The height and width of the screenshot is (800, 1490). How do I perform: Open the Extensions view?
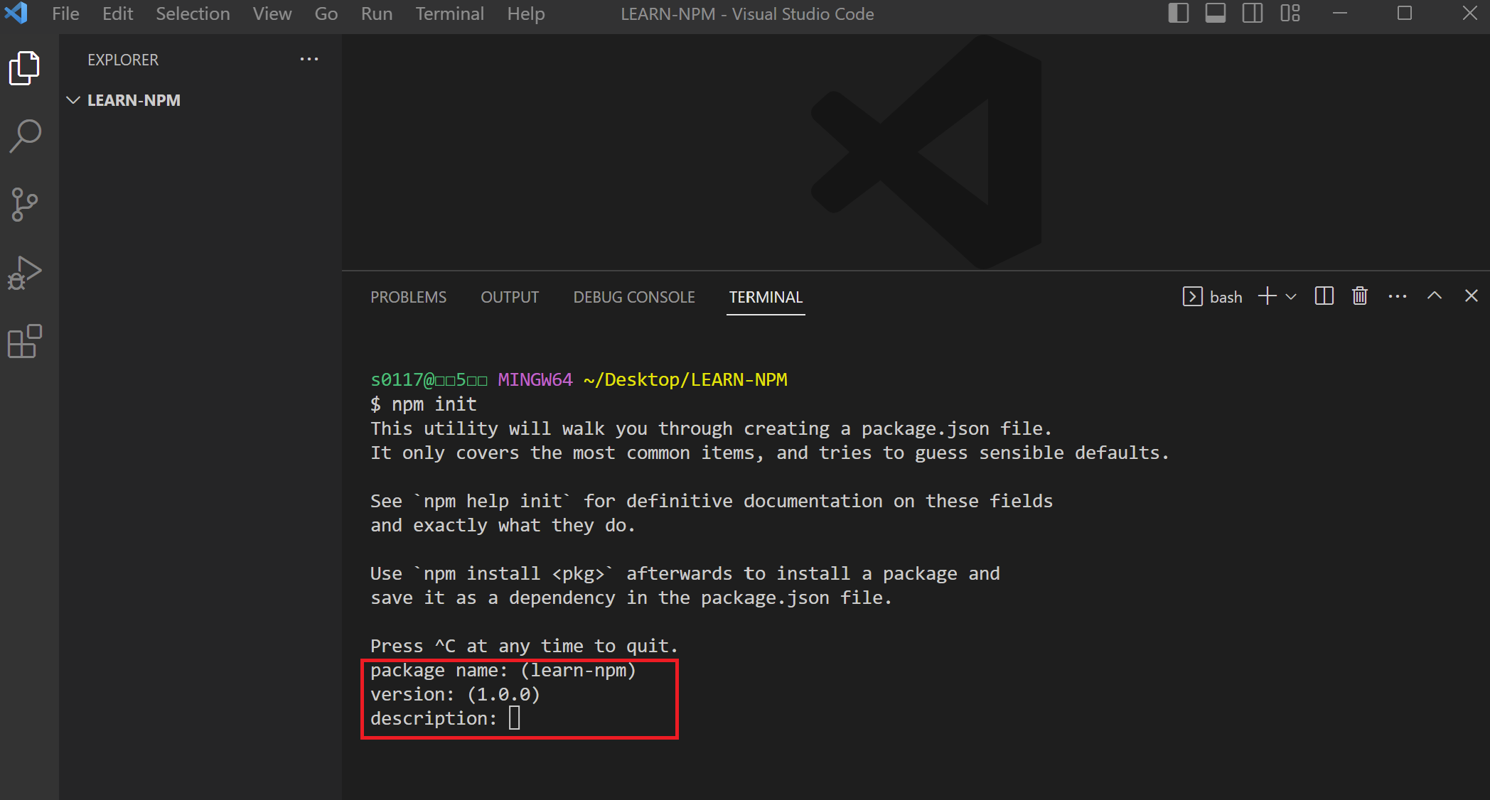point(25,342)
